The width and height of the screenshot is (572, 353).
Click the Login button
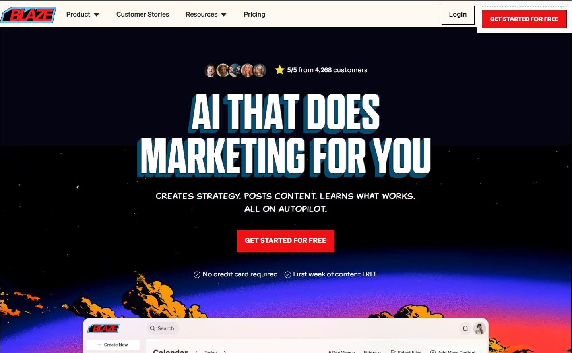pyautogui.click(x=458, y=15)
